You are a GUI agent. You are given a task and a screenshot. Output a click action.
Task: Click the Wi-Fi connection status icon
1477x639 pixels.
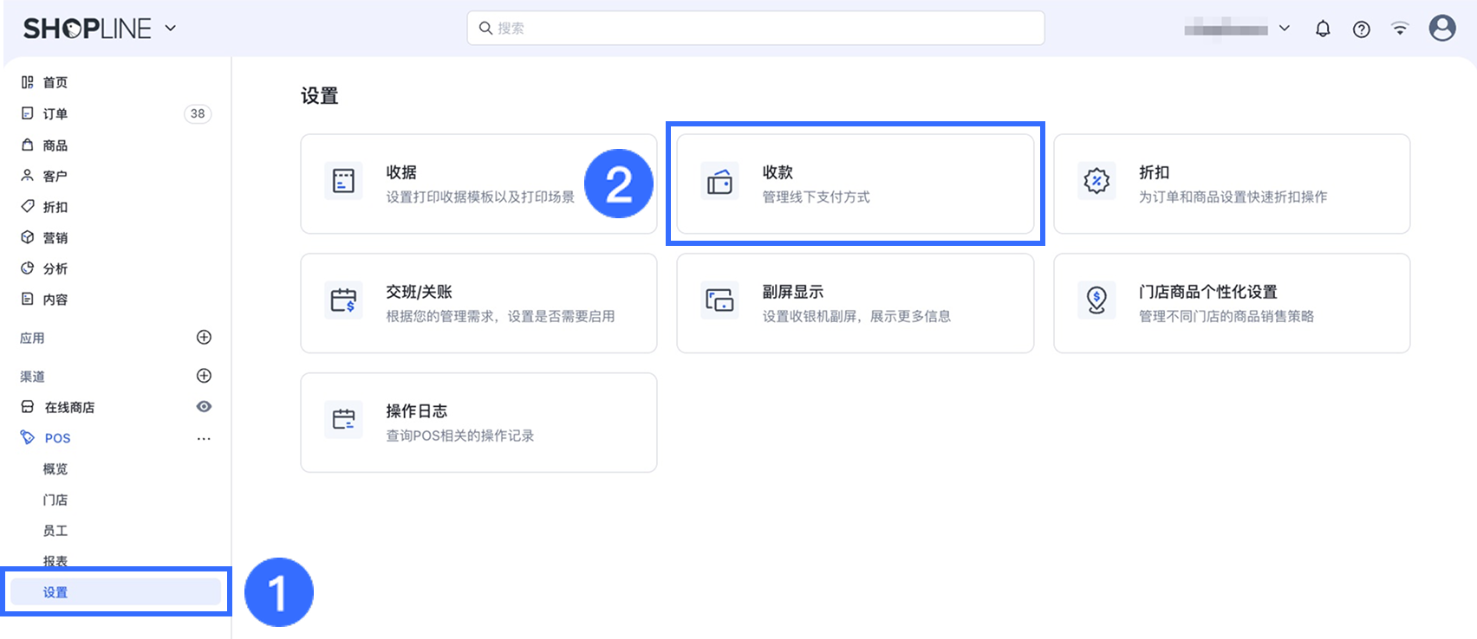click(x=1400, y=29)
